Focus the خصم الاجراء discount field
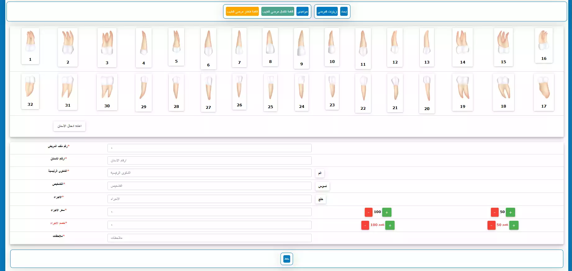This screenshot has height=271, width=572. point(209,225)
